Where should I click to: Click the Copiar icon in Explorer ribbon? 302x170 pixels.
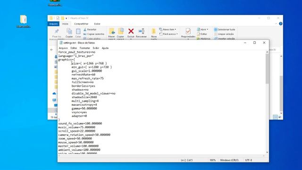[69, 31]
